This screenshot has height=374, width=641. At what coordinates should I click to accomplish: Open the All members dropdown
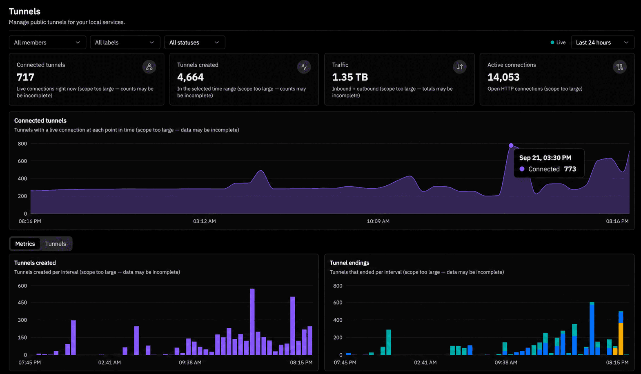tap(47, 42)
